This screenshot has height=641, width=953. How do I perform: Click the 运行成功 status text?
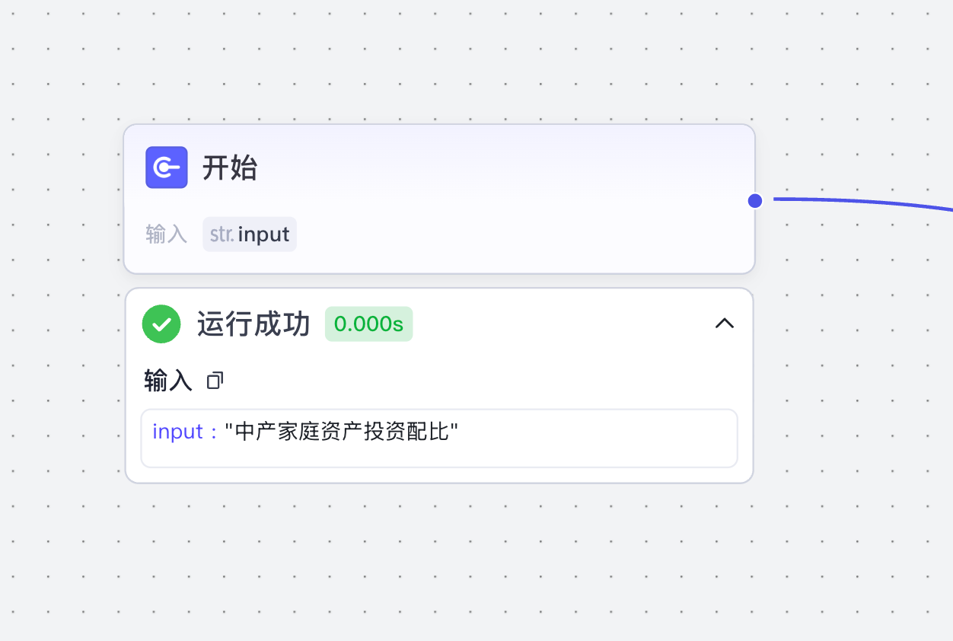point(253,324)
